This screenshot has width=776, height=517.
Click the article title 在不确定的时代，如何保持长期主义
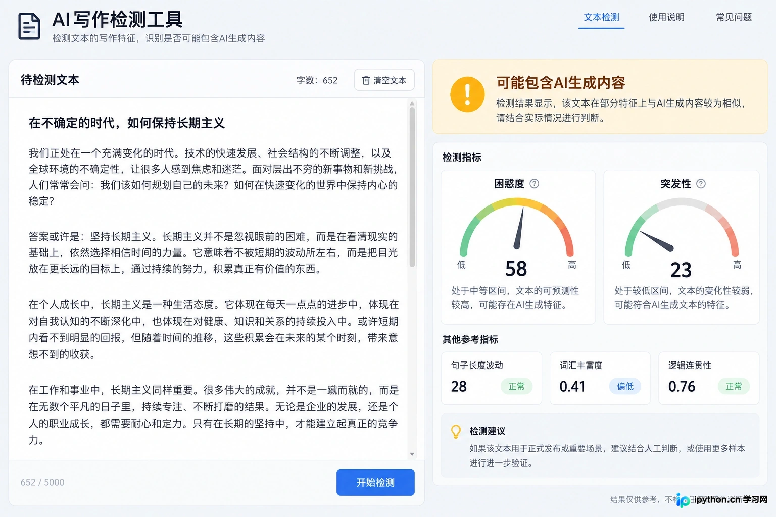pyautogui.click(x=127, y=123)
